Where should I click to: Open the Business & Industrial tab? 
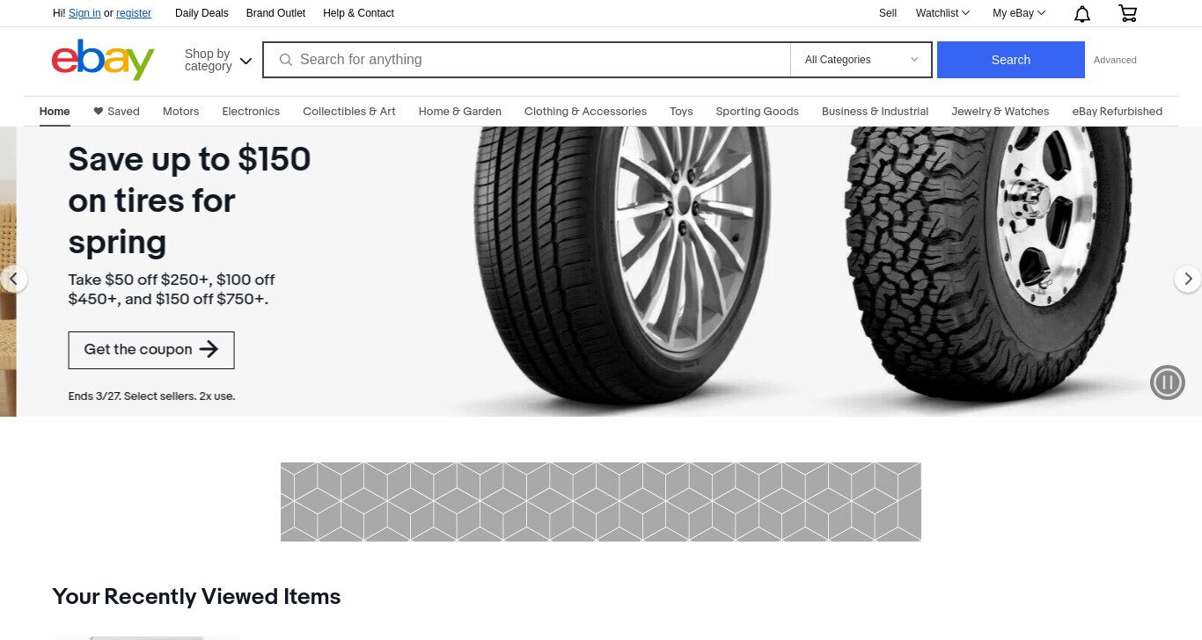875,112
